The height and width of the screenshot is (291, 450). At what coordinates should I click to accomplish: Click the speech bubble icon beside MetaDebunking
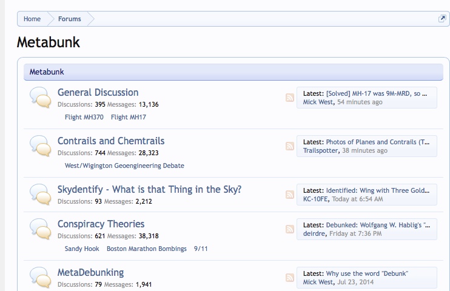(41, 278)
